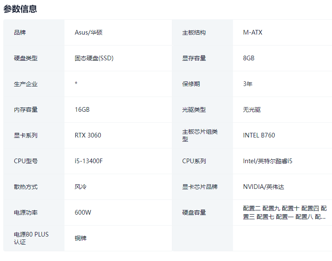332x261 pixels.
Task: Select the 16GB memory capacity value
Action: pyautogui.click(x=82, y=110)
